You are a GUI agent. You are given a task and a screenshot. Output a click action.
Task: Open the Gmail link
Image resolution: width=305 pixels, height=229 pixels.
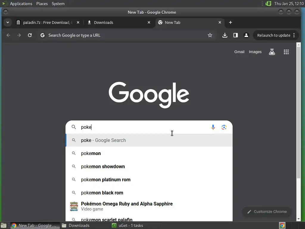coord(239,52)
